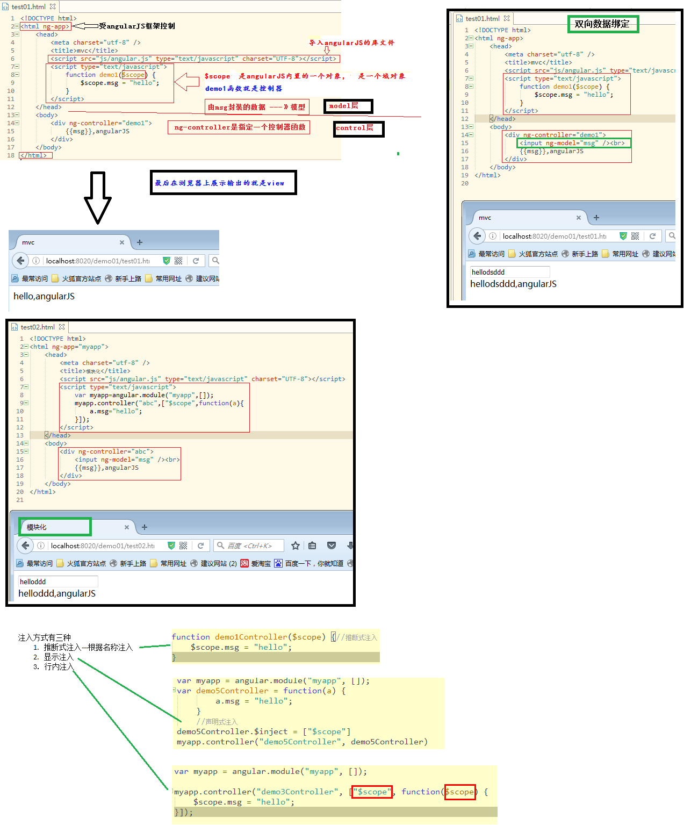Collapse myapp.controller fold in test02.html
Image resolution: width=691 pixels, height=825 pixels.
(26, 403)
